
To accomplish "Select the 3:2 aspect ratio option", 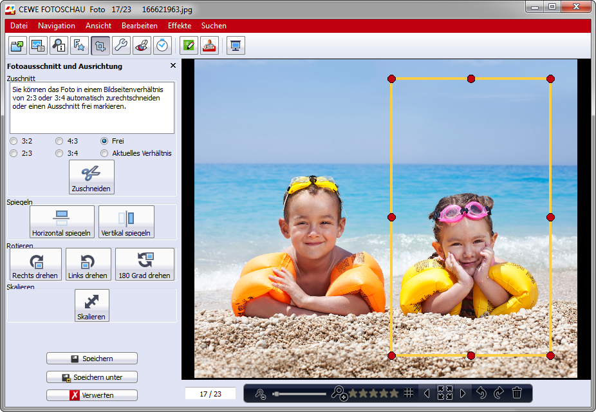I will click(x=14, y=141).
